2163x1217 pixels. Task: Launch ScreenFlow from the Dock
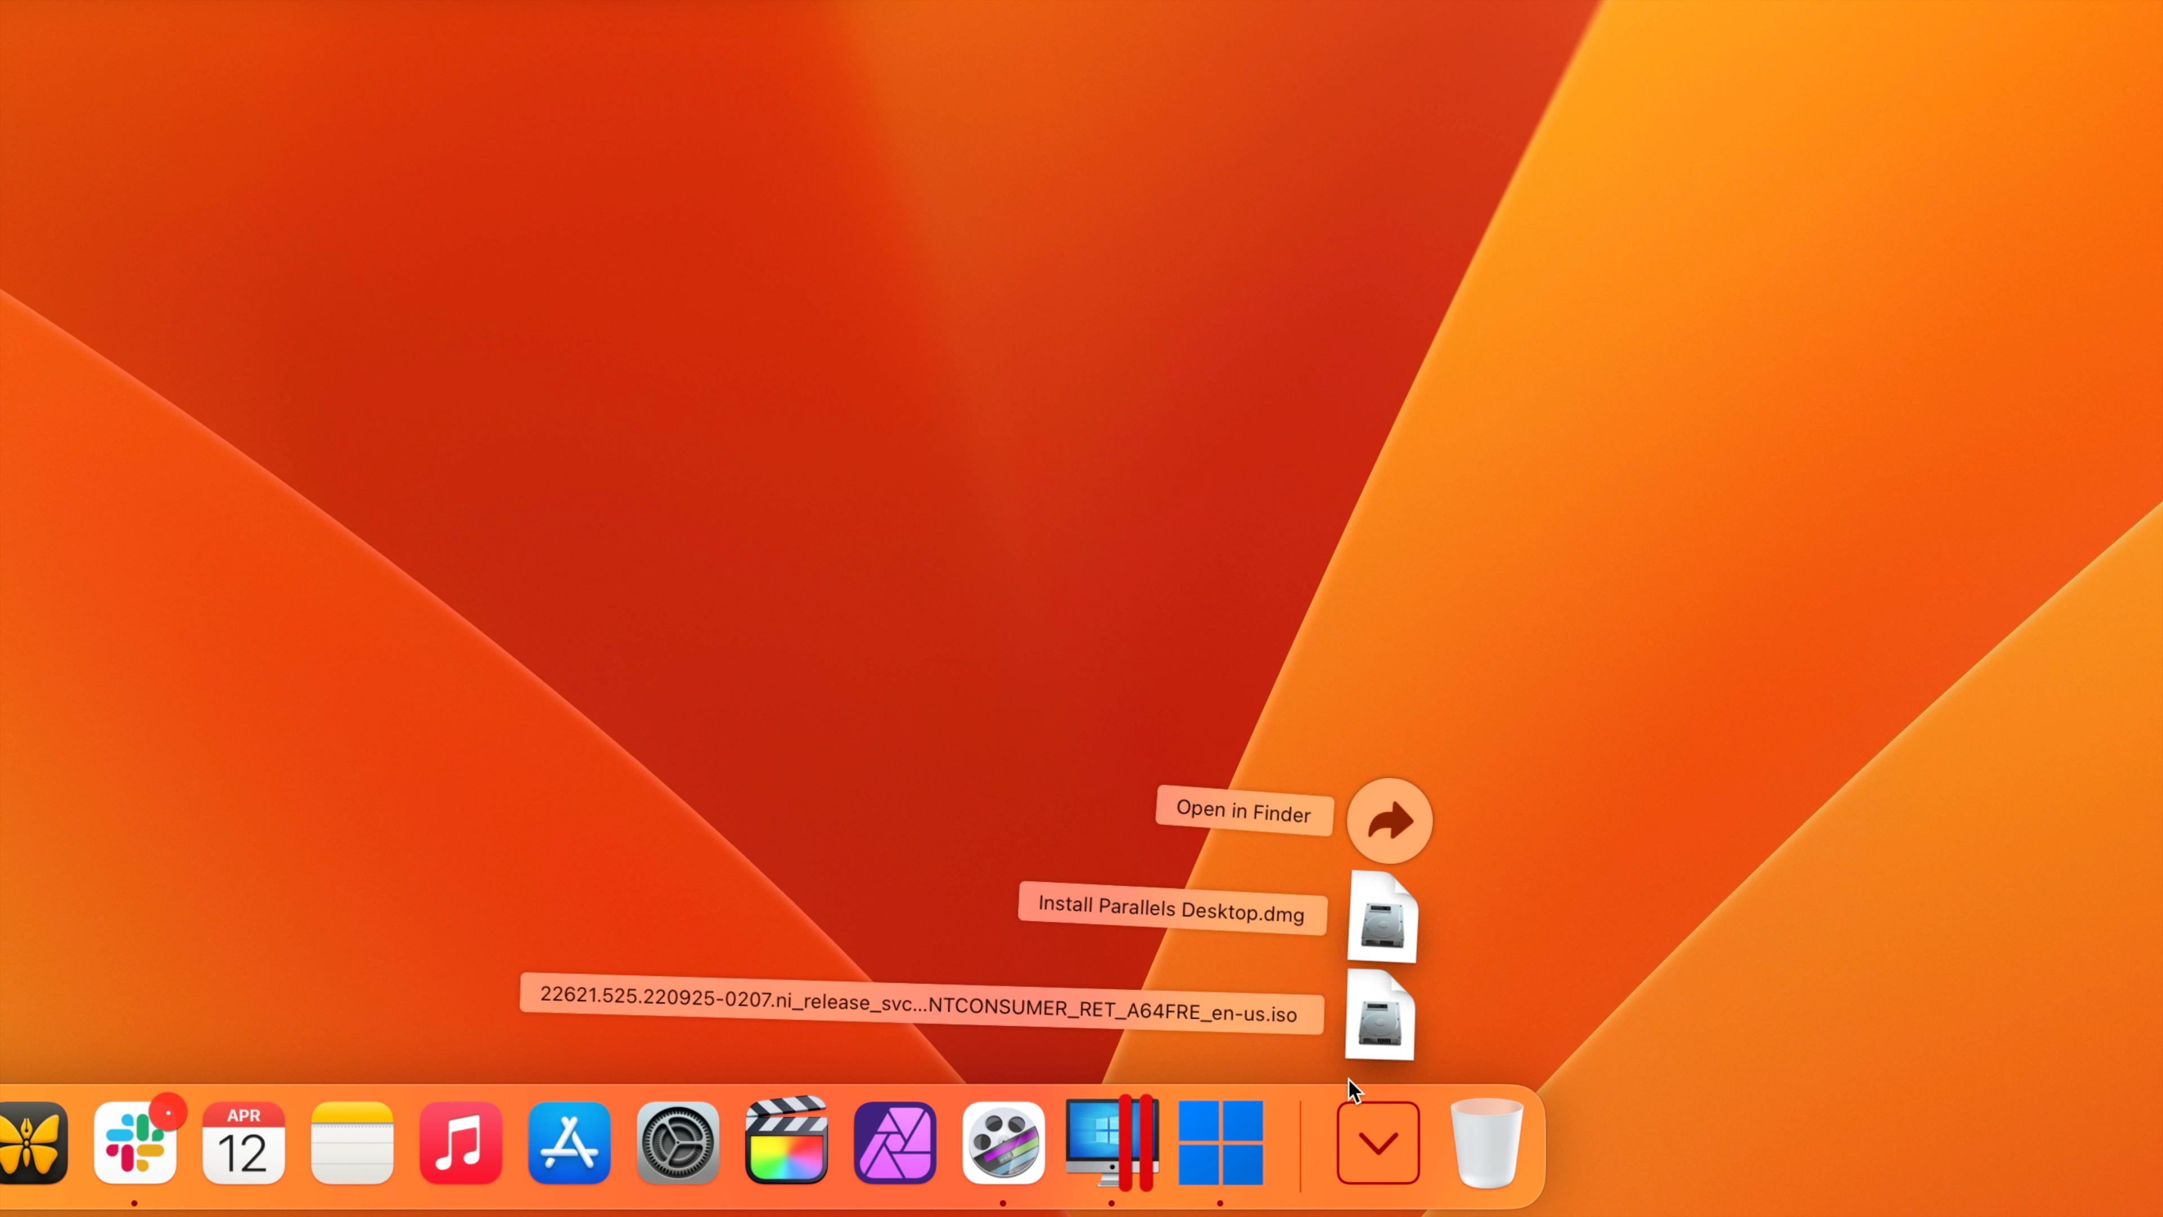tap(1003, 1143)
